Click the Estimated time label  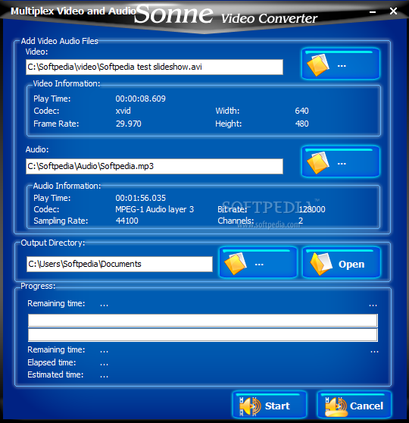point(55,374)
